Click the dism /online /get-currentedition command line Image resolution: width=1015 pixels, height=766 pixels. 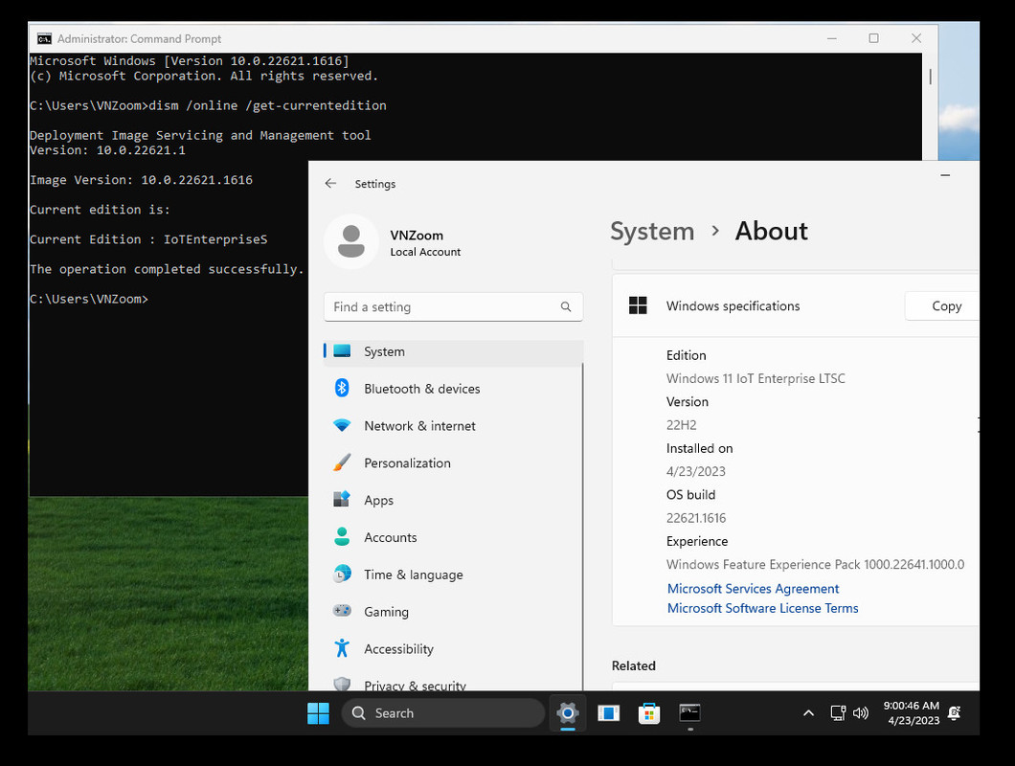point(267,105)
